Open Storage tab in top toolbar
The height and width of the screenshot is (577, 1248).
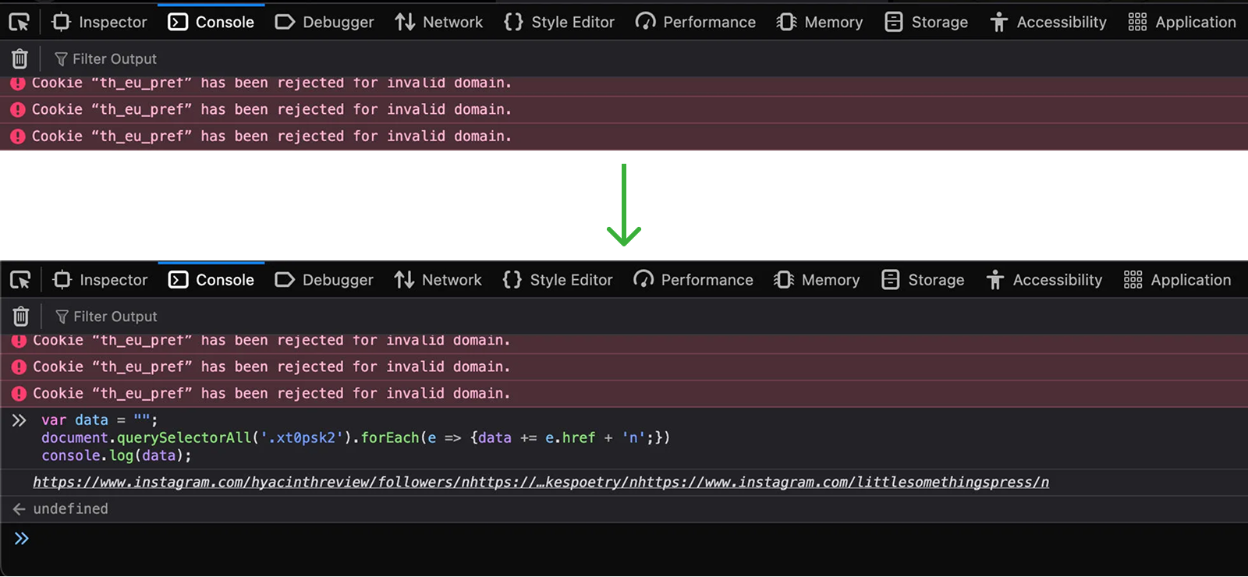point(927,22)
